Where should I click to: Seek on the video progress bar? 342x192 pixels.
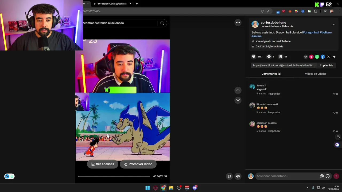114,176
